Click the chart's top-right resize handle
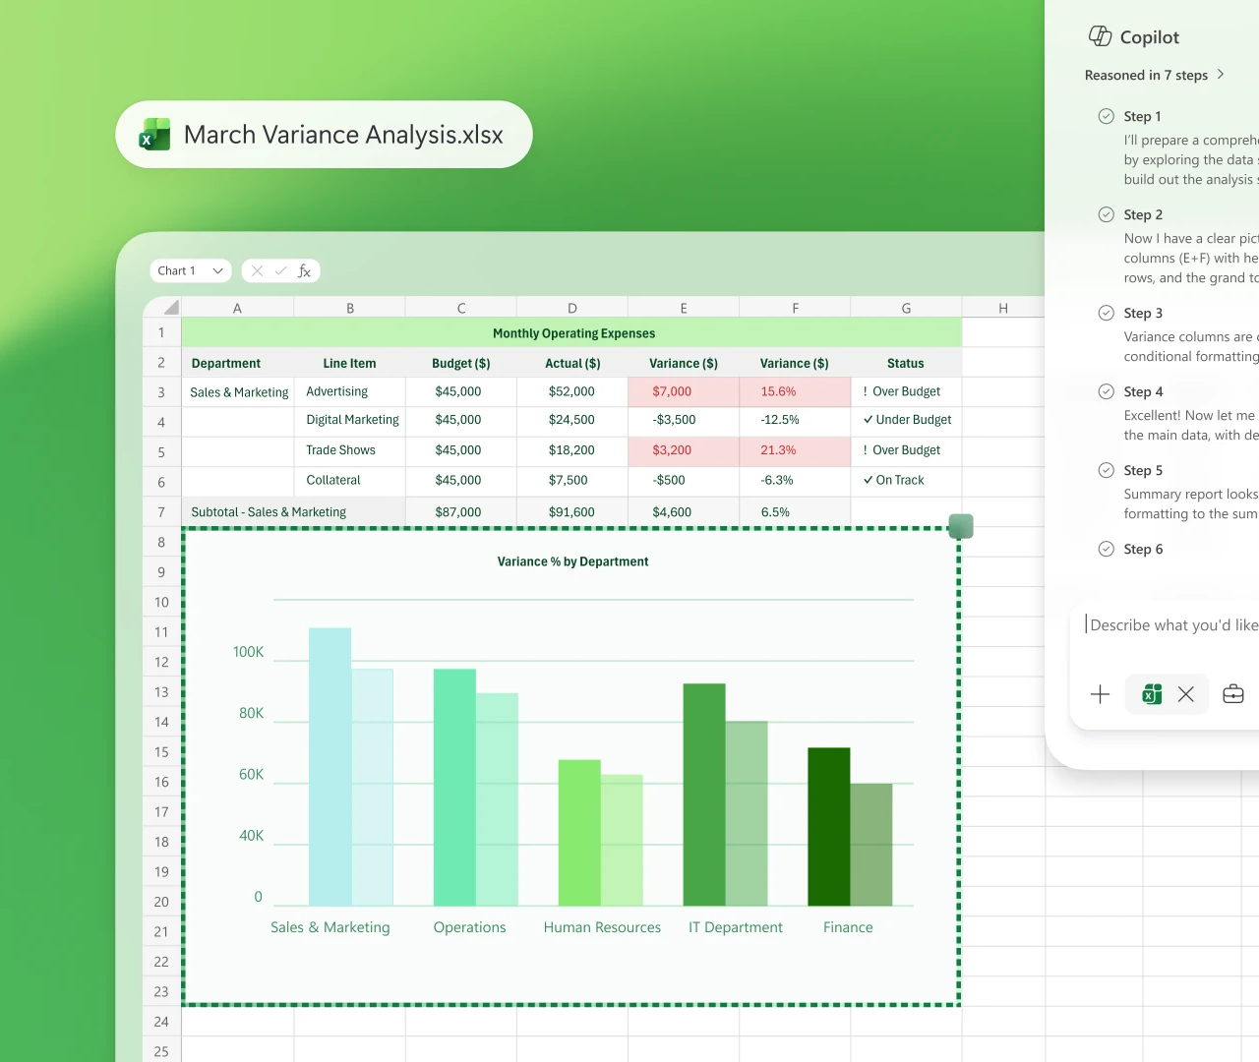Screen dimensions: 1259x1062 coord(961,527)
